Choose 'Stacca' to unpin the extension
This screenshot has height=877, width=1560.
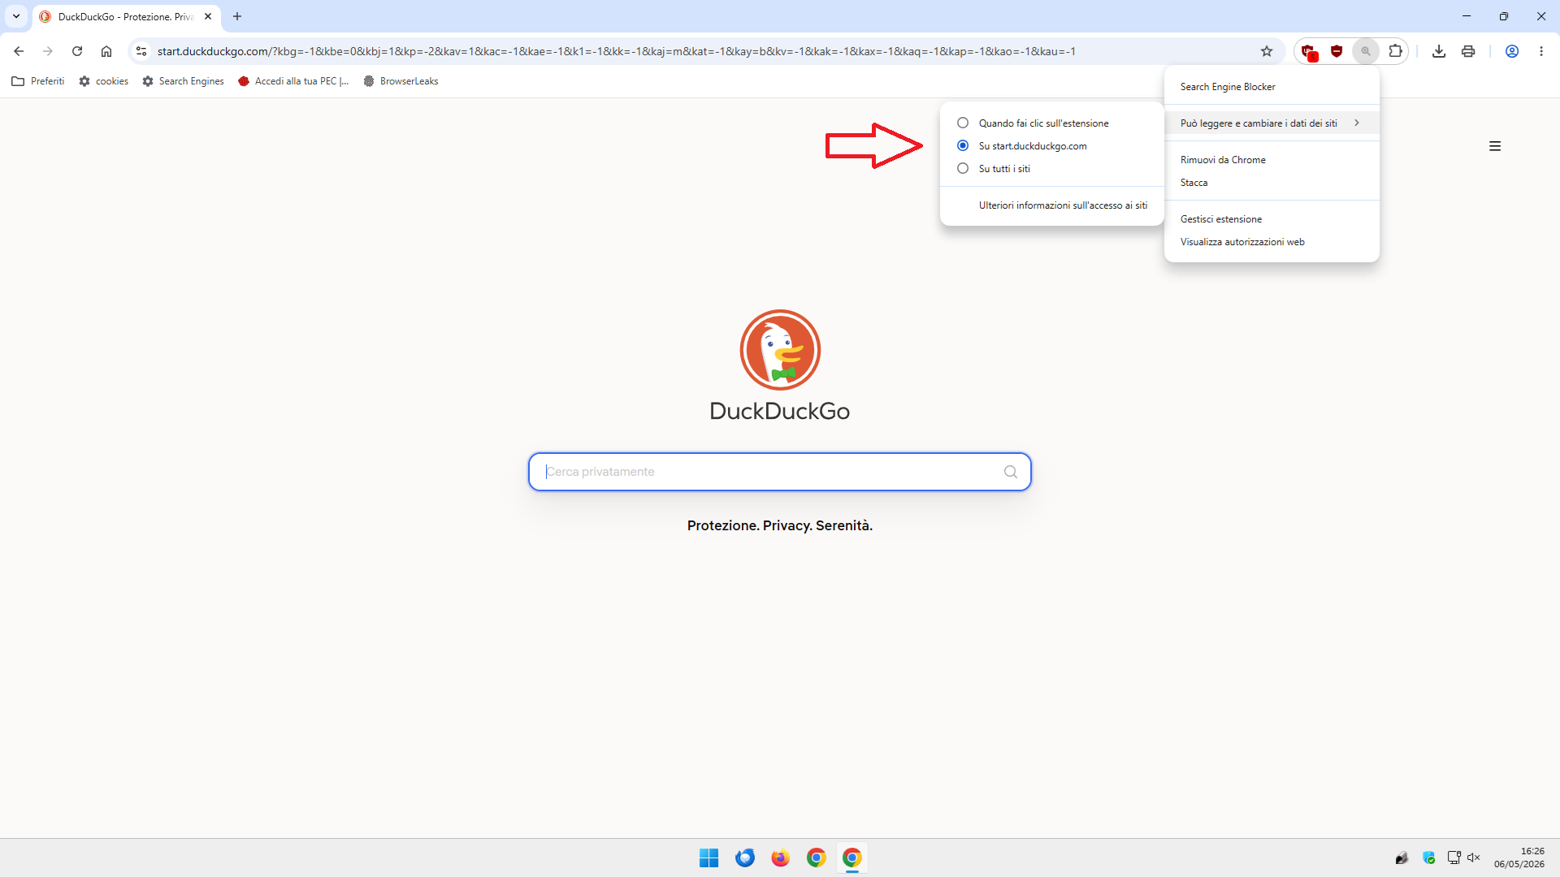pos(1272,183)
